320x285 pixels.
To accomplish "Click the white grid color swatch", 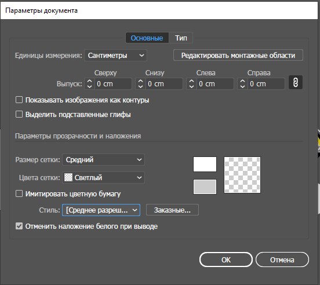I will pyautogui.click(x=205, y=165).
